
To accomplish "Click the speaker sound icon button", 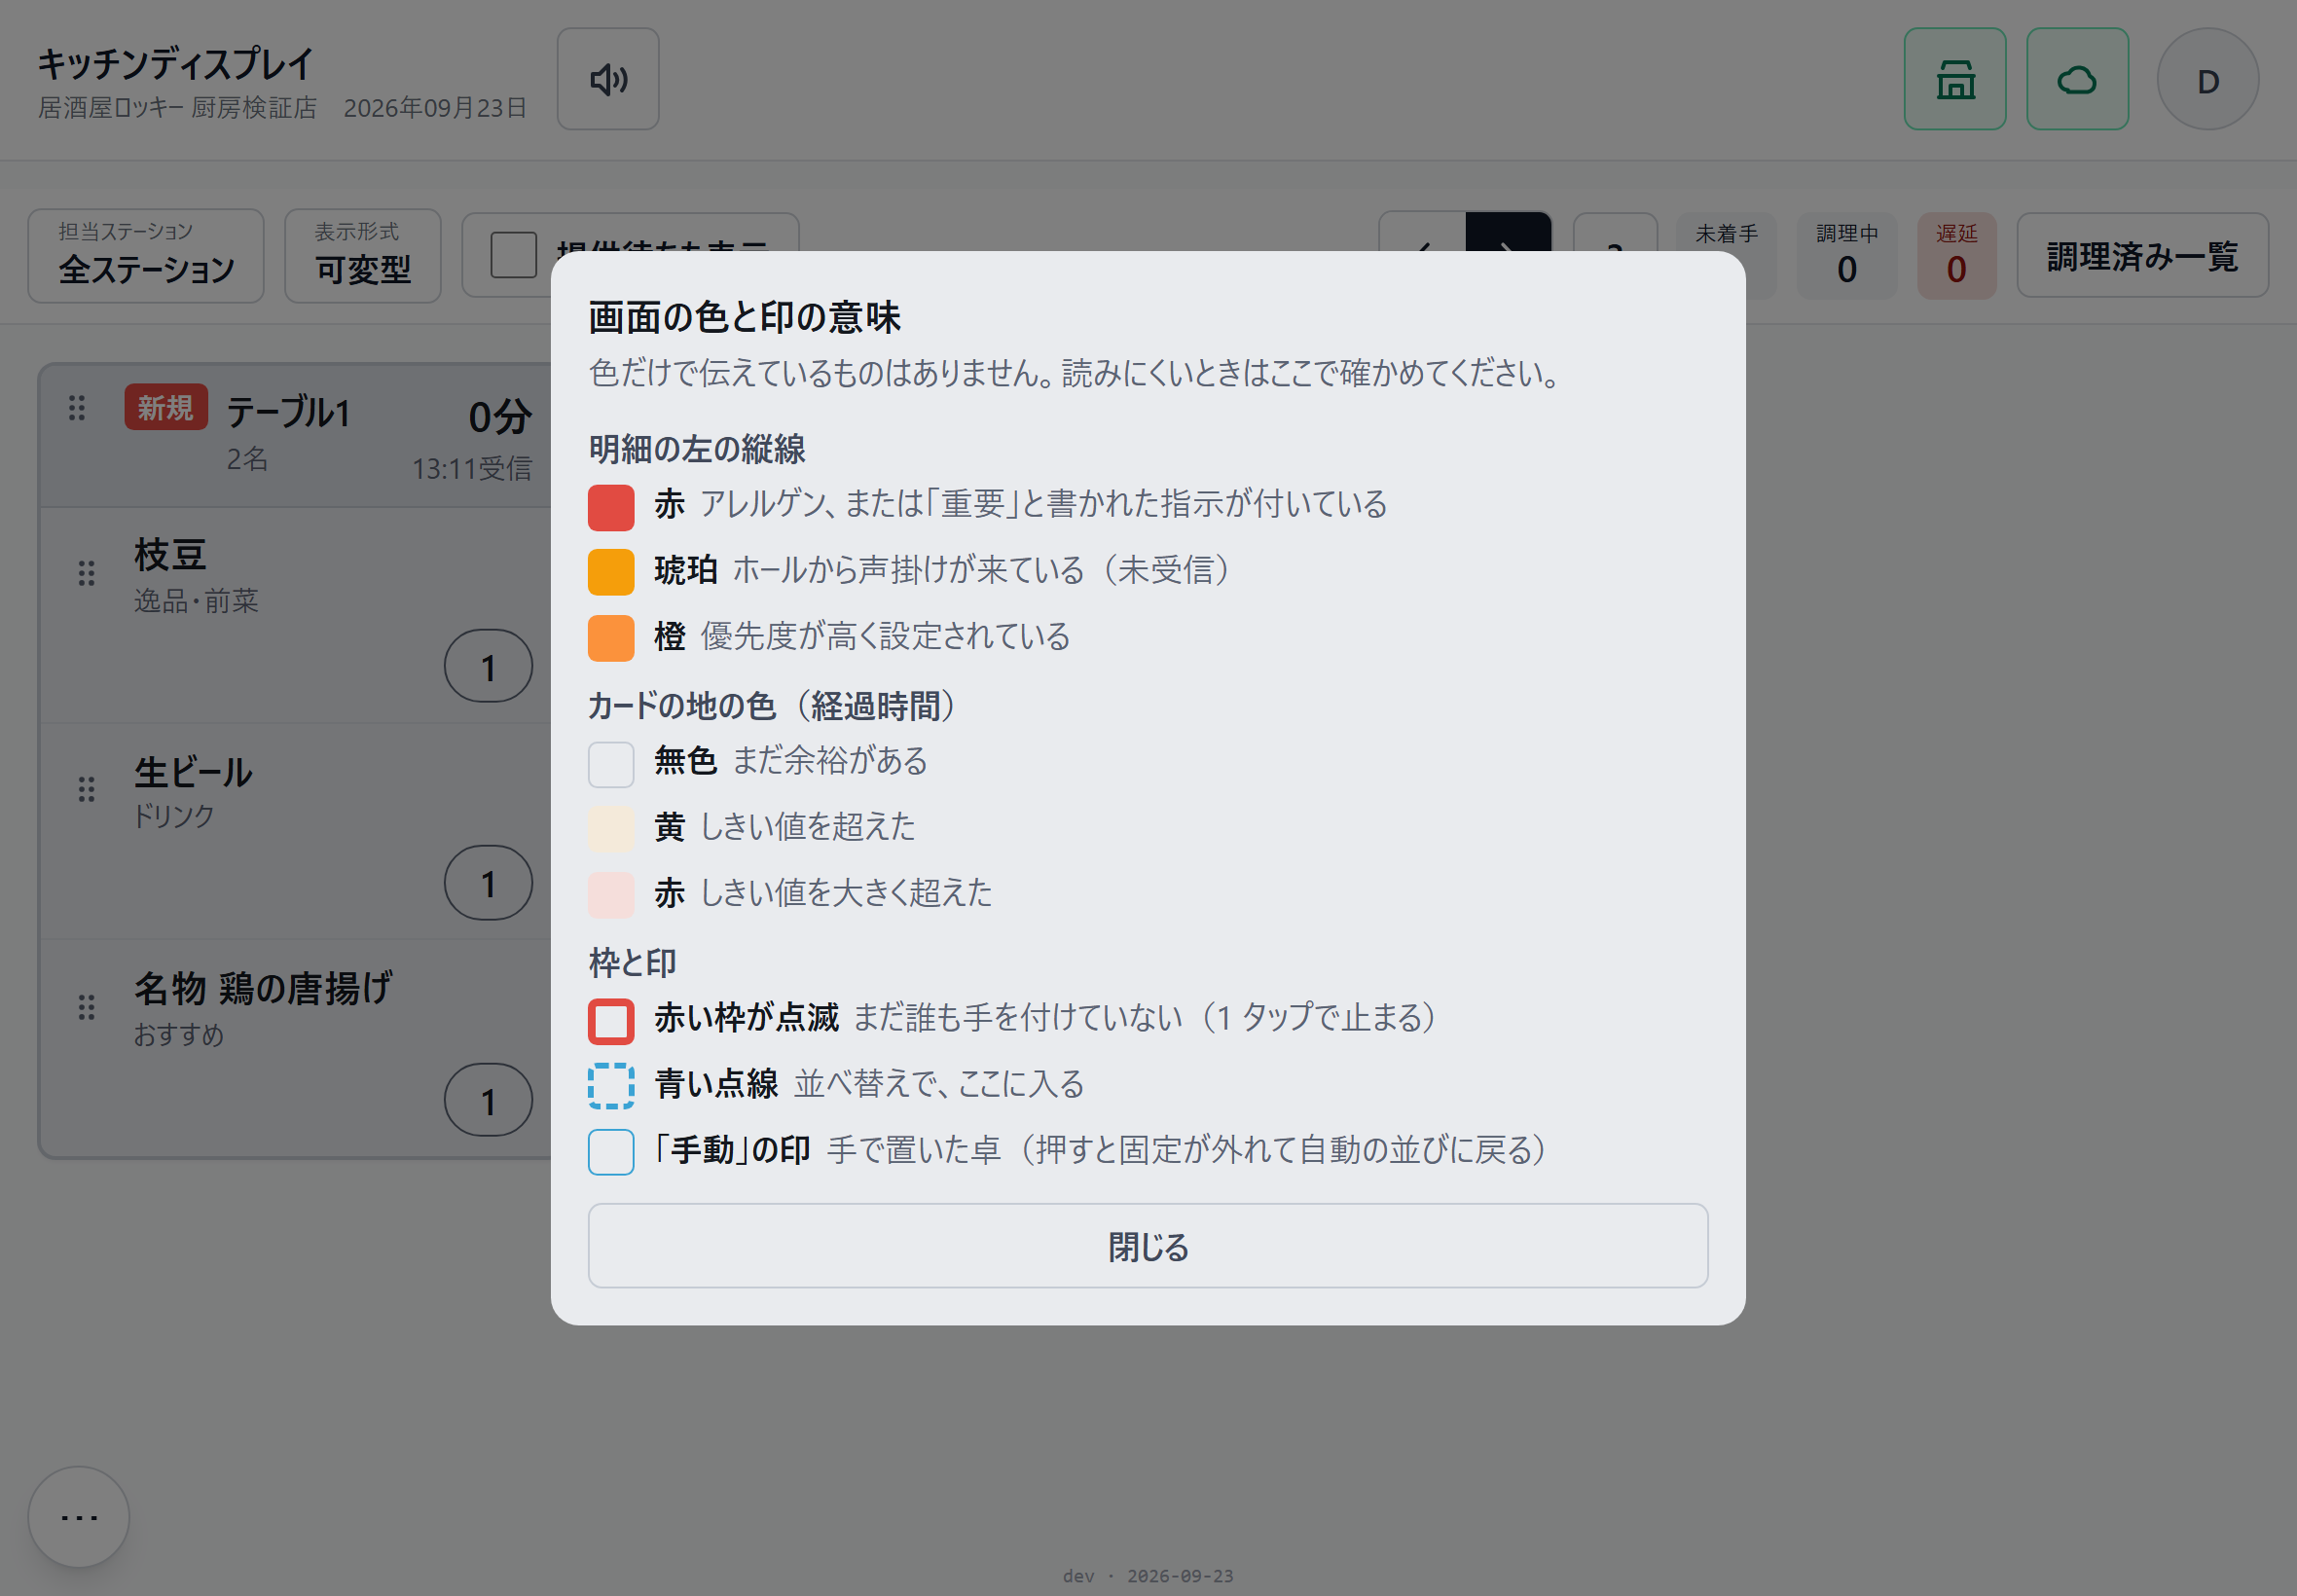I will pyautogui.click(x=607, y=79).
